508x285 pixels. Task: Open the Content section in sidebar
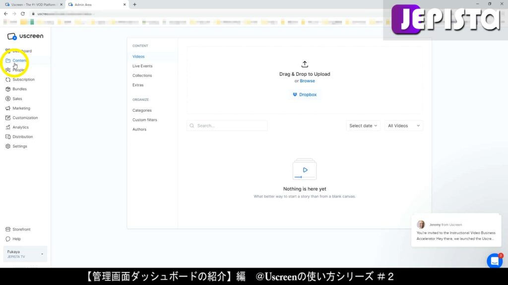[19, 60]
